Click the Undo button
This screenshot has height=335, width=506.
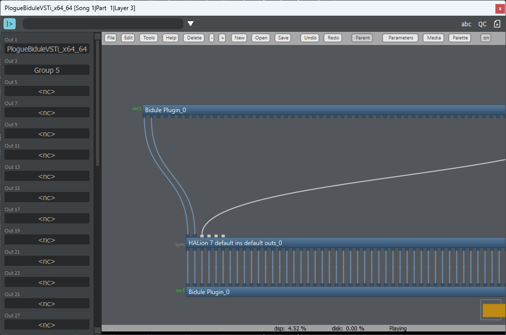(310, 38)
